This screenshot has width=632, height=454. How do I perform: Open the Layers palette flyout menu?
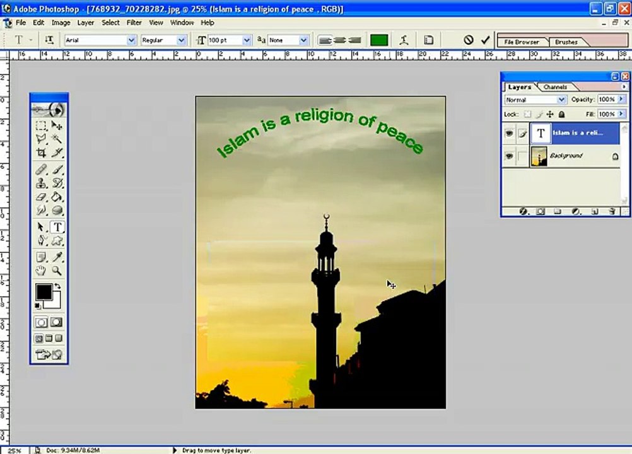coord(624,86)
